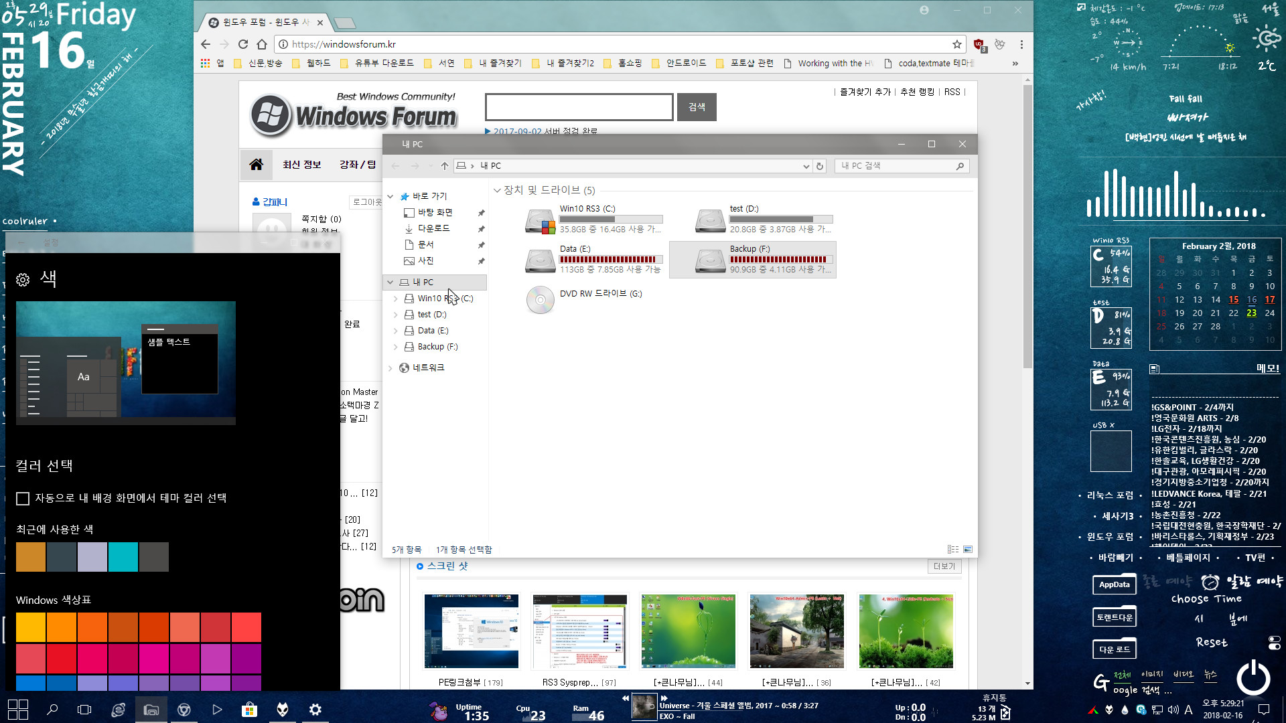Screen dimensions: 1286x723
Task: Open RSS link on forum
Action: tap(952, 92)
